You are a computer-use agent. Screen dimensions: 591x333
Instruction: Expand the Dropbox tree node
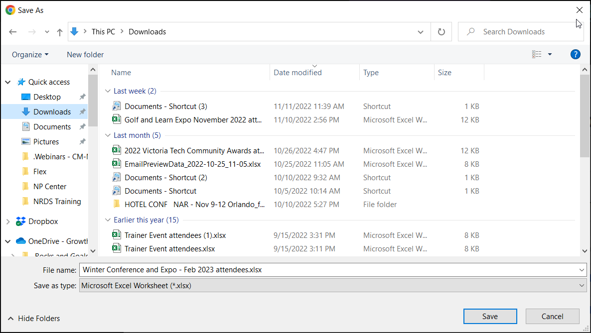click(x=8, y=222)
